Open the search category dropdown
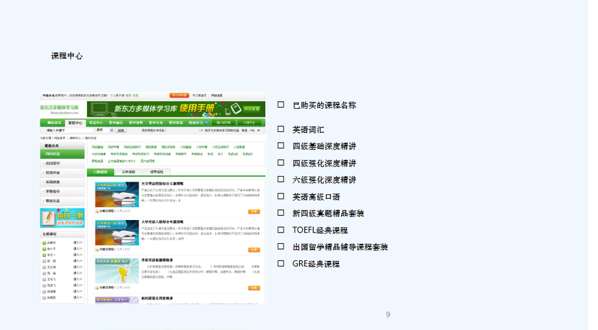Viewport: 598px width, 330px height. [104, 131]
